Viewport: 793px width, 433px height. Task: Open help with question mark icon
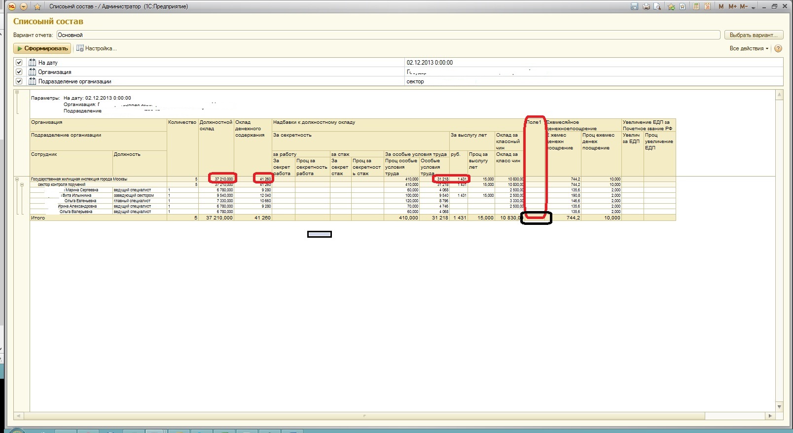pyautogui.click(x=778, y=48)
